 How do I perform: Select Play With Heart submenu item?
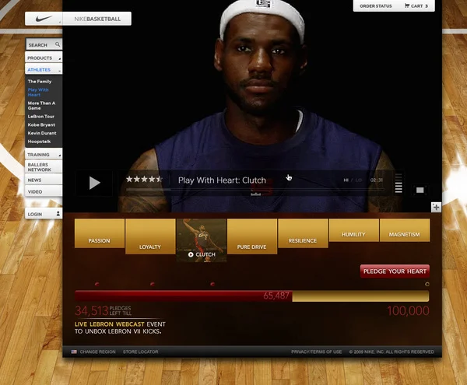[38, 92]
